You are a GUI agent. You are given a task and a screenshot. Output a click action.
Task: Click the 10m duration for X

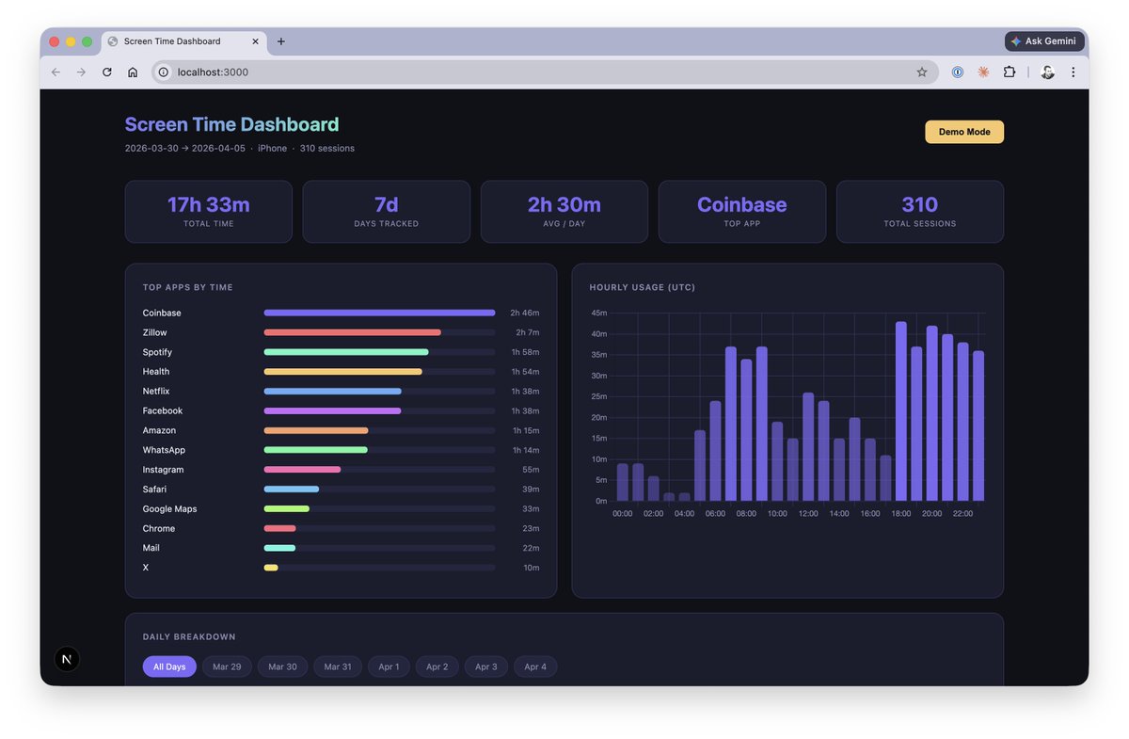(x=532, y=568)
